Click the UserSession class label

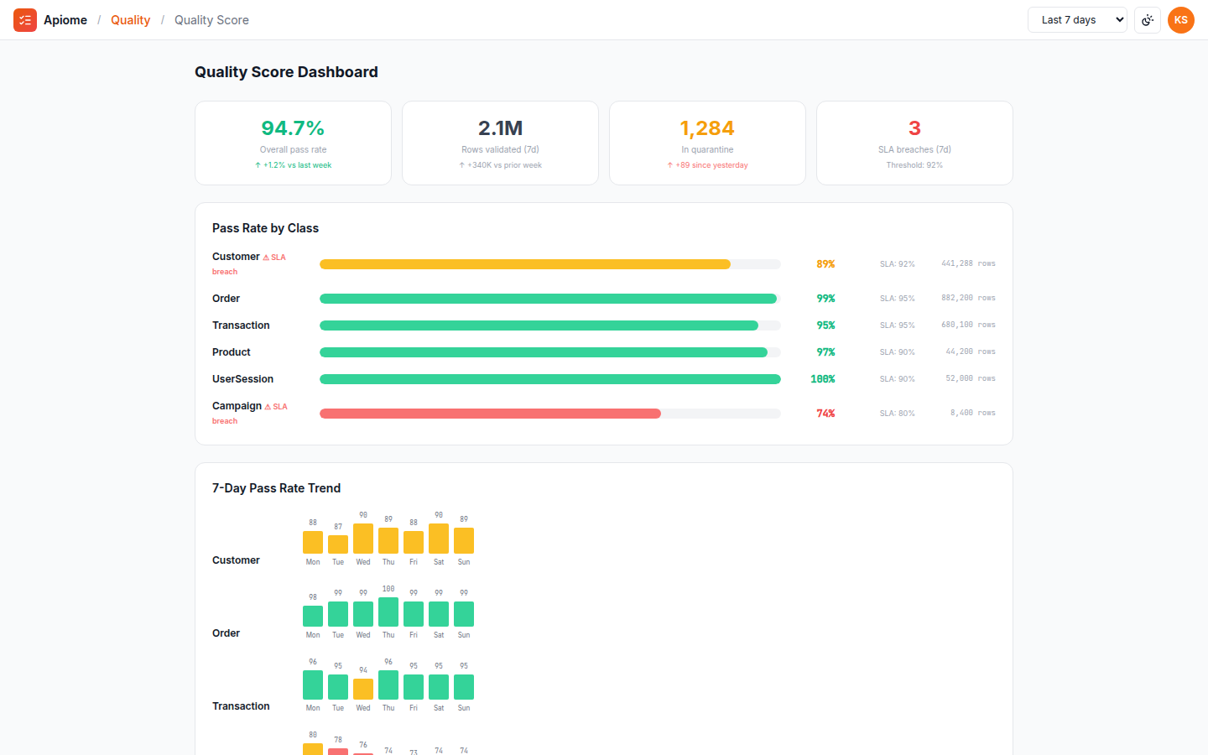242,379
